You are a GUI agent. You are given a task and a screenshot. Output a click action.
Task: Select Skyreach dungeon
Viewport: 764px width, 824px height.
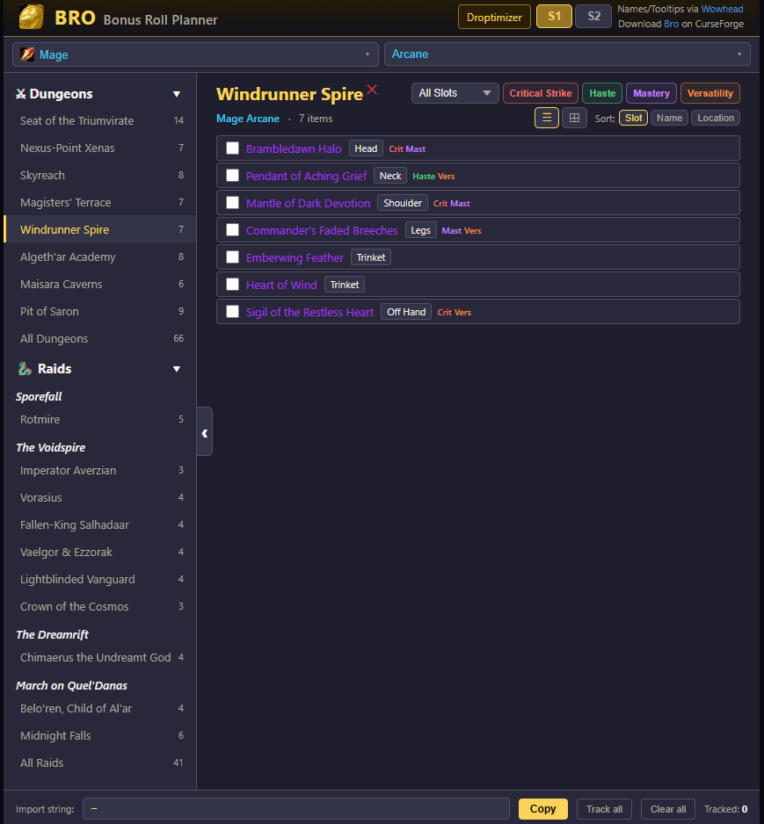pyautogui.click(x=100, y=175)
